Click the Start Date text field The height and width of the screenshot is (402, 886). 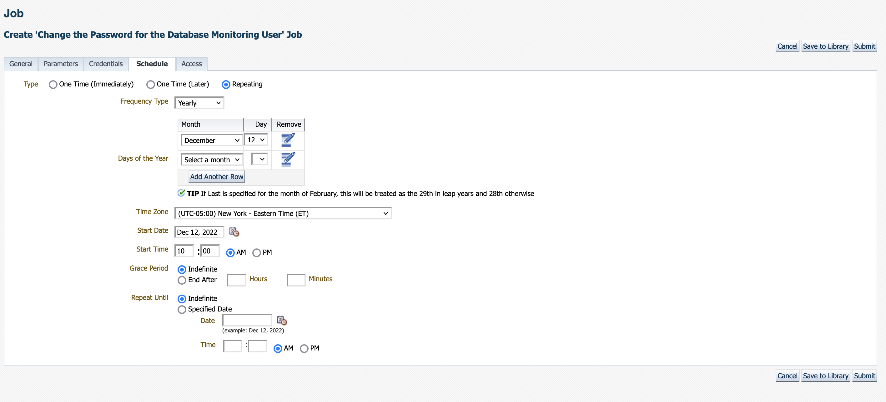pos(199,232)
